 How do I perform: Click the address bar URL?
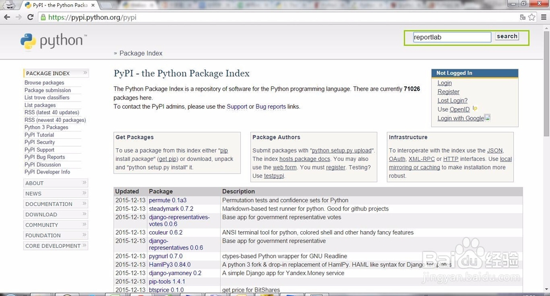[92, 17]
